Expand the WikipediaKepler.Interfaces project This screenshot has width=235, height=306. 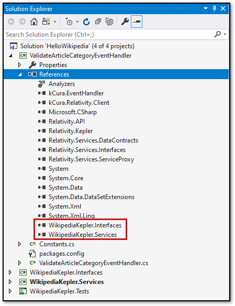pyautogui.click(x=10, y=272)
